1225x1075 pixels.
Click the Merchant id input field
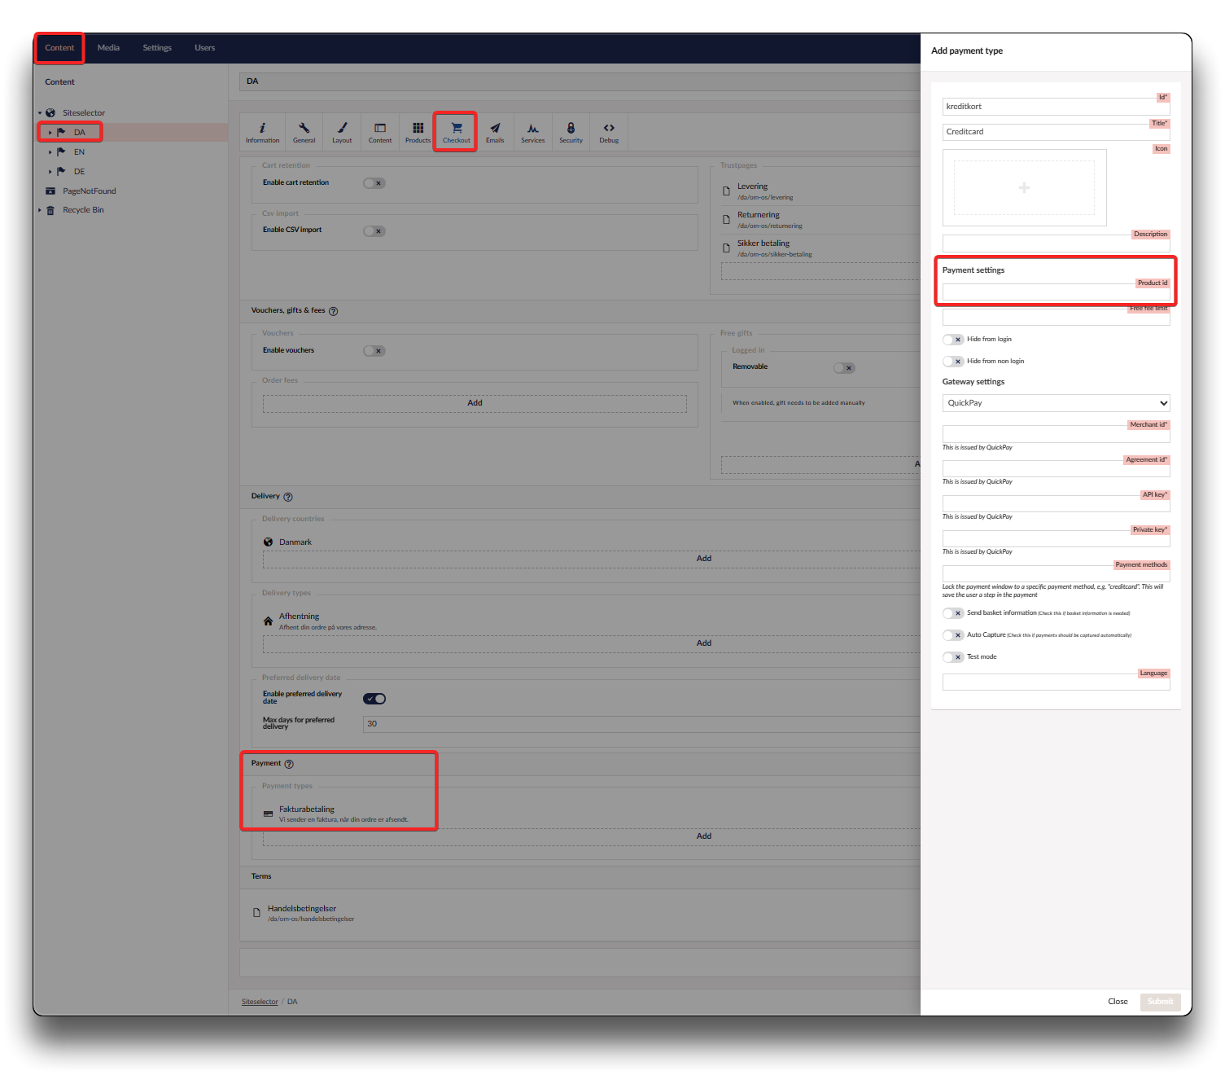[1056, 434]
